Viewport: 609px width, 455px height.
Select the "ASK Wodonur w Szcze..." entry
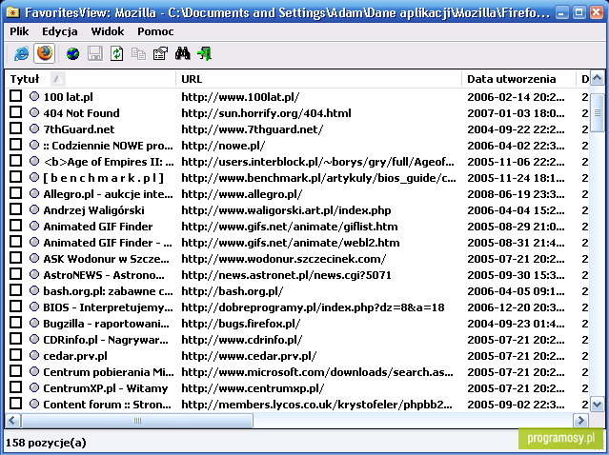tap(106, 259)
